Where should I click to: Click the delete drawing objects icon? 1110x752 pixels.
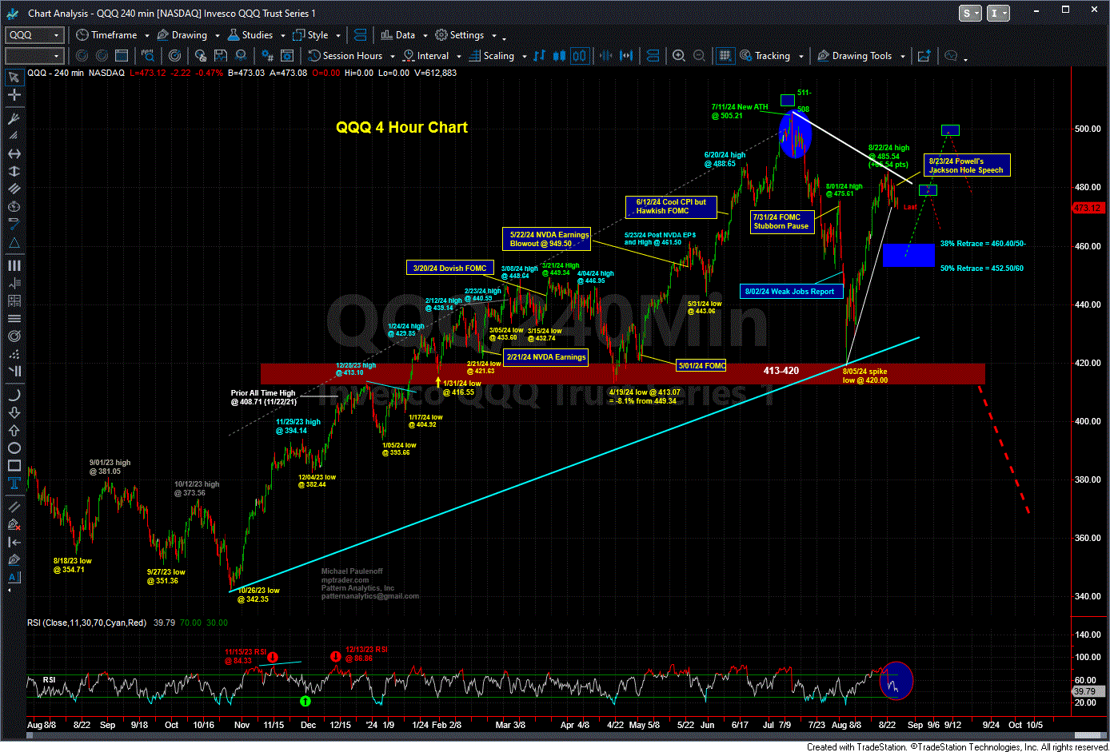point(14,524)
